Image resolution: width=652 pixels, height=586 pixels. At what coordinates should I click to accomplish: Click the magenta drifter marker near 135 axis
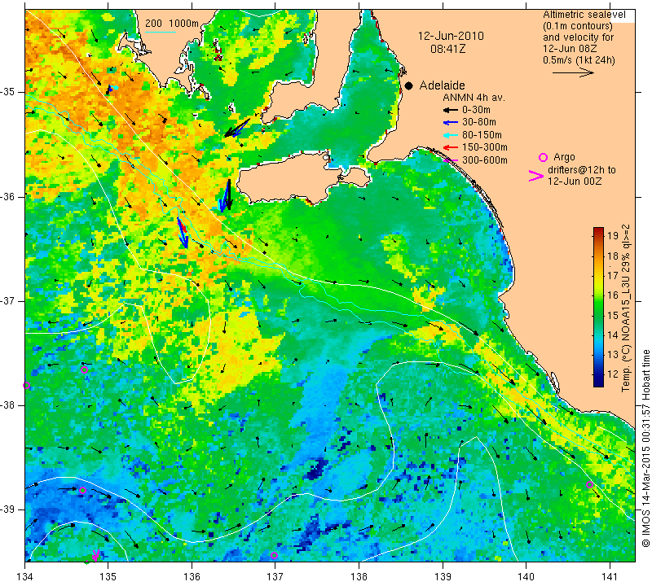tap(95, 555)
